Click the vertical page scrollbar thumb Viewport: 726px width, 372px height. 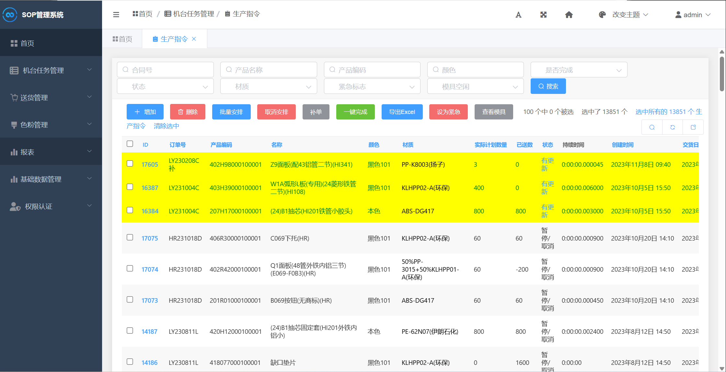point(722,74)
